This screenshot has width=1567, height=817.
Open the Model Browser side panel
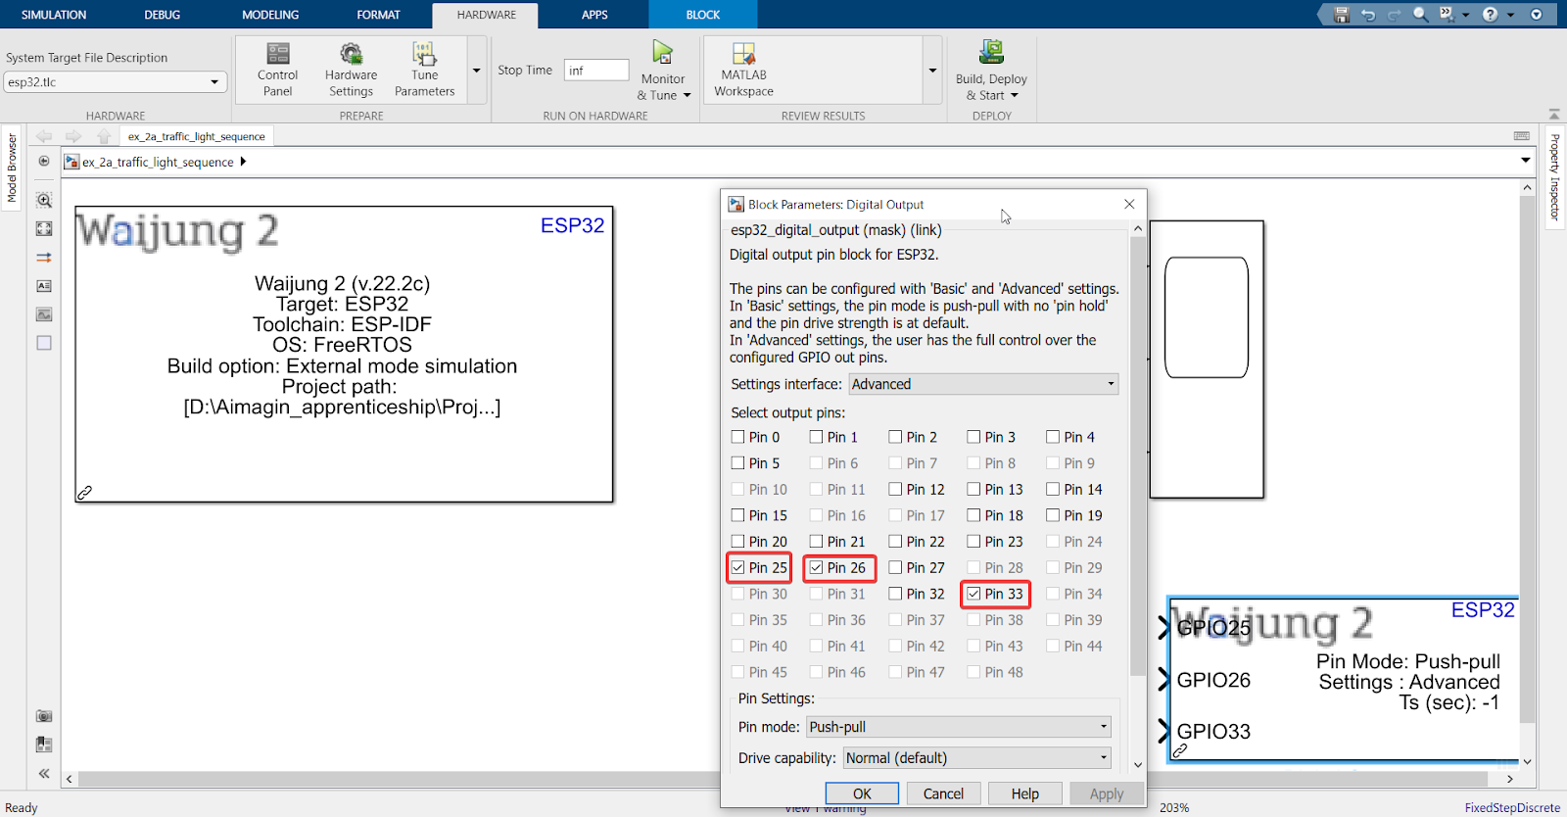12,168
